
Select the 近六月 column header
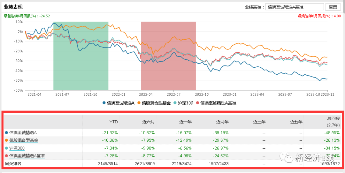(x=149, y=122)
